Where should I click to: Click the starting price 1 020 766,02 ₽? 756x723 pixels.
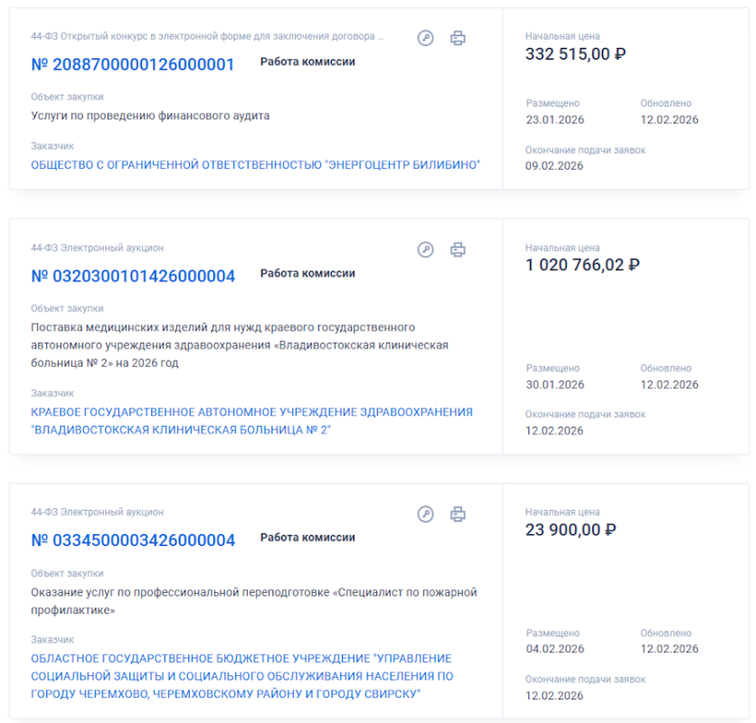pyautogui.click(x=582, y=265)
